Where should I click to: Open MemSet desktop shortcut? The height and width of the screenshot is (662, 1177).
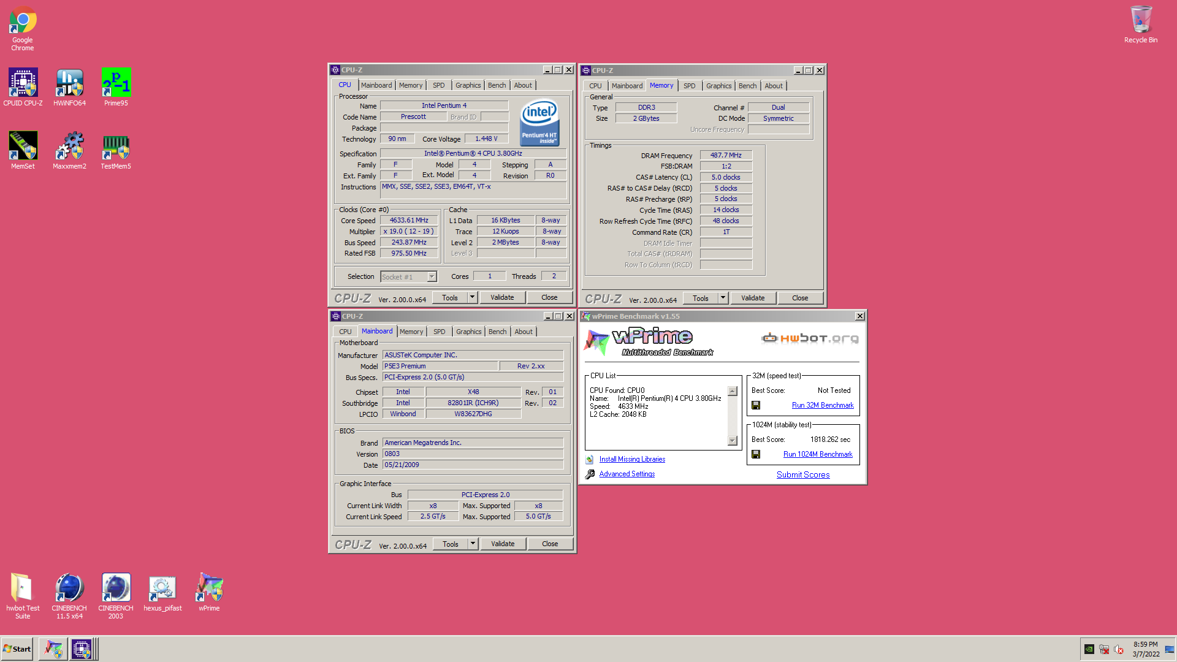coord(23,151)
